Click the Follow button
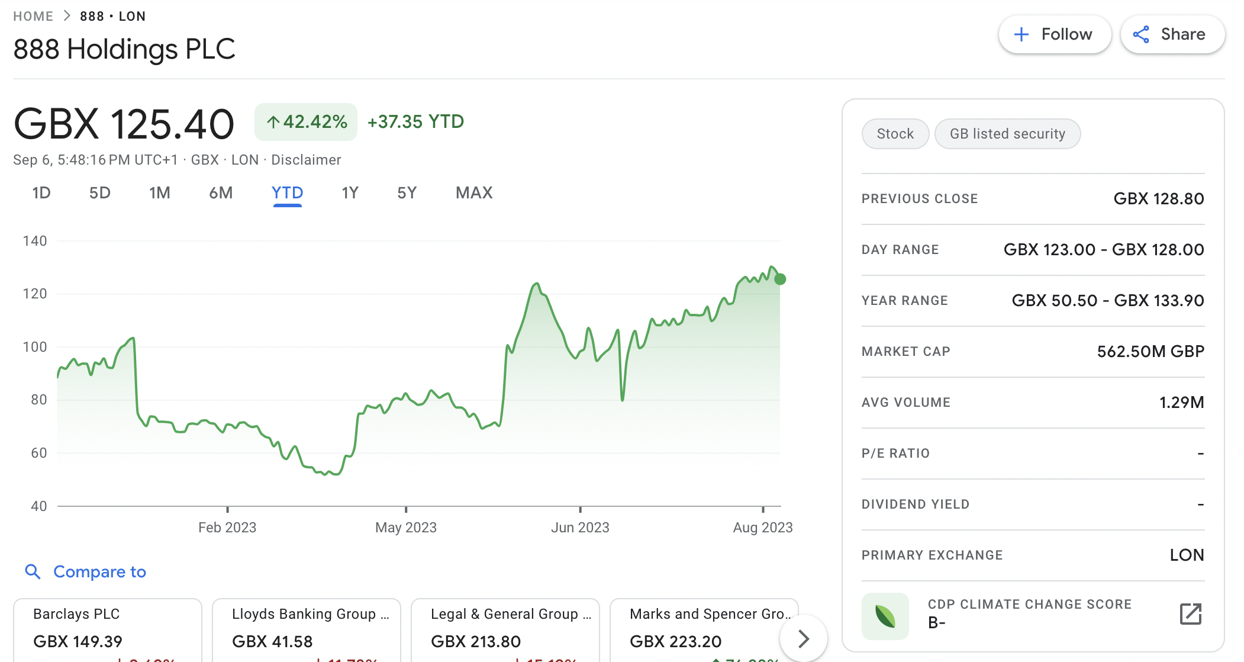This screenshot has width=1244, height=662. click(1055, 34)
